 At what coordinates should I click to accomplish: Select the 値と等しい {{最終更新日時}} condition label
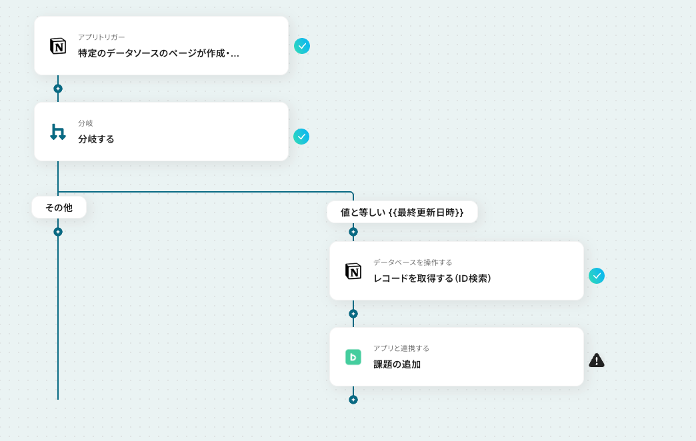pyautogui.click(x=402, y=212)
